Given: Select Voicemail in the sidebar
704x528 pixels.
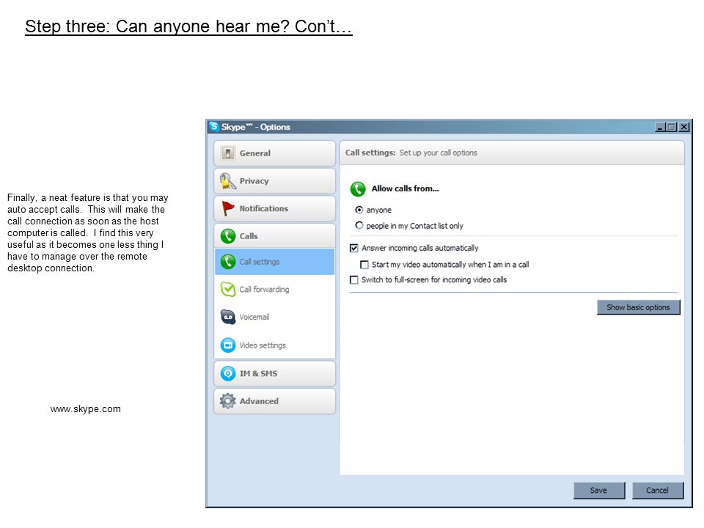Looking at the screenshot, I should click(x=275, y=317).
